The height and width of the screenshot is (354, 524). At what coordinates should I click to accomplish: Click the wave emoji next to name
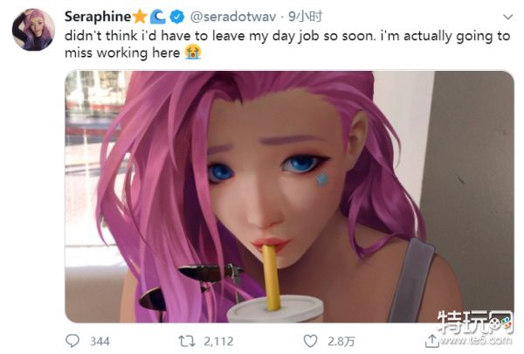158,17
